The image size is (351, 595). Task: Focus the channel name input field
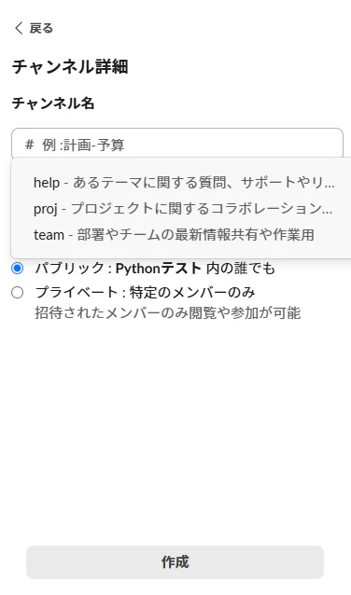pos(177,145)
